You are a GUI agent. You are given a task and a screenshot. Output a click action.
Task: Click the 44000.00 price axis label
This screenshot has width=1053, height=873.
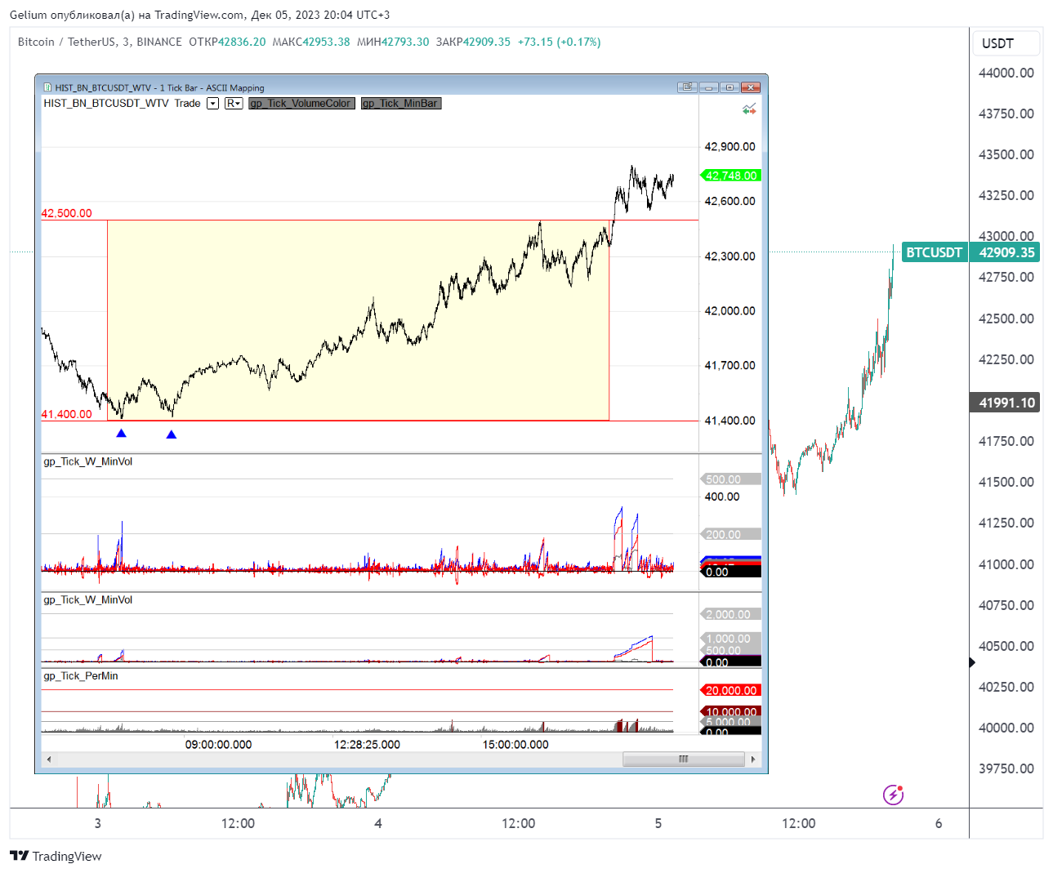[1006, 73]
